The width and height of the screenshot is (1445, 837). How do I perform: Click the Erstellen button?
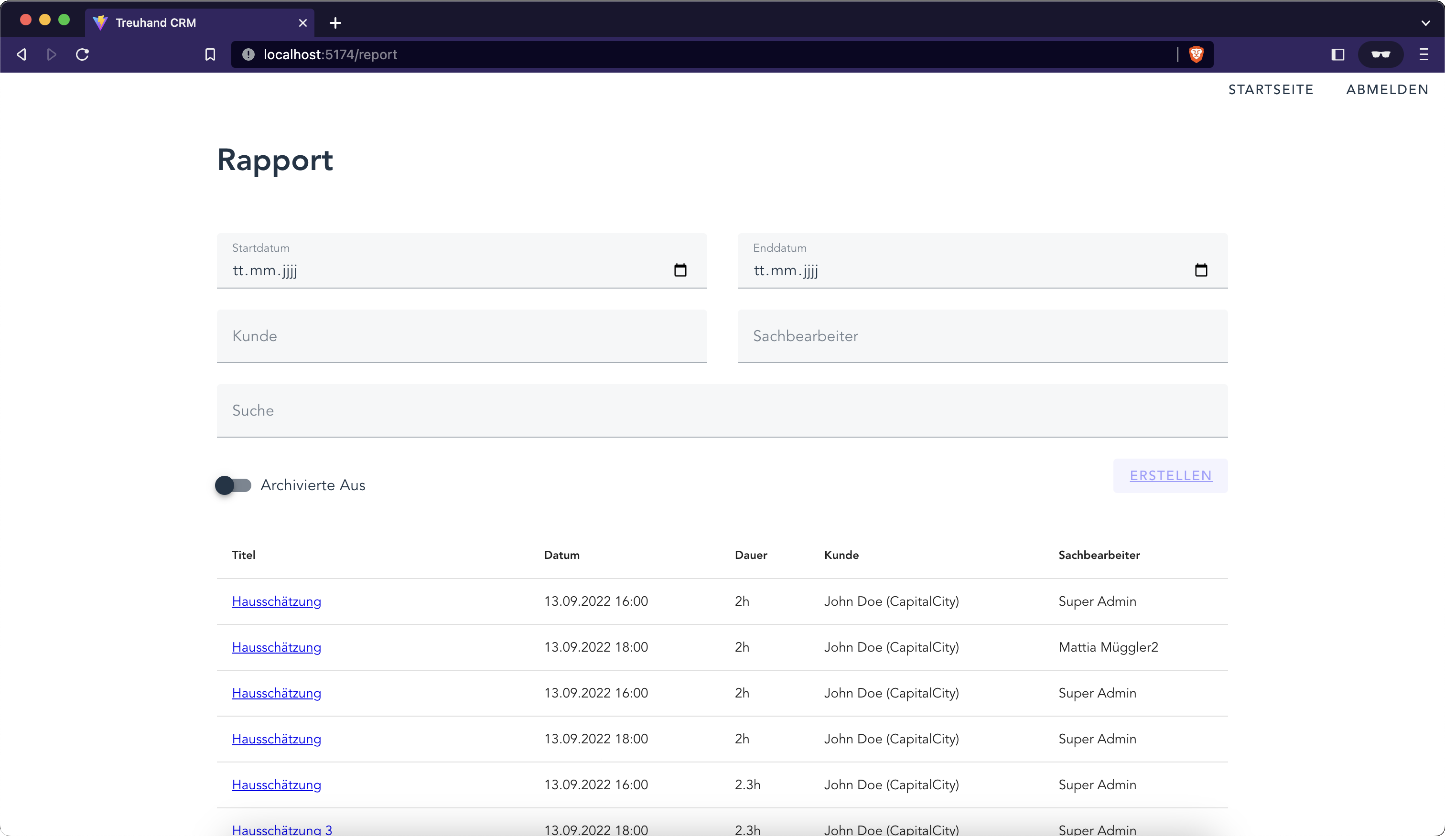(x=1170, y=476)
